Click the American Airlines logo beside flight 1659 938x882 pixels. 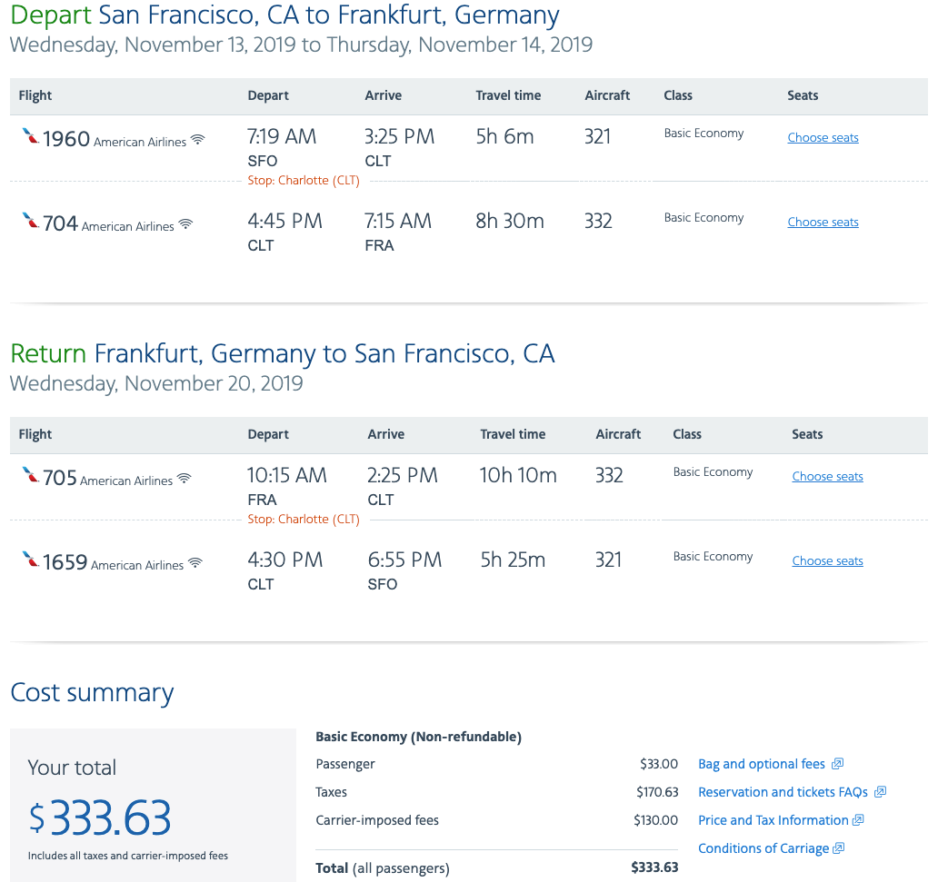[x=31, y=560]
